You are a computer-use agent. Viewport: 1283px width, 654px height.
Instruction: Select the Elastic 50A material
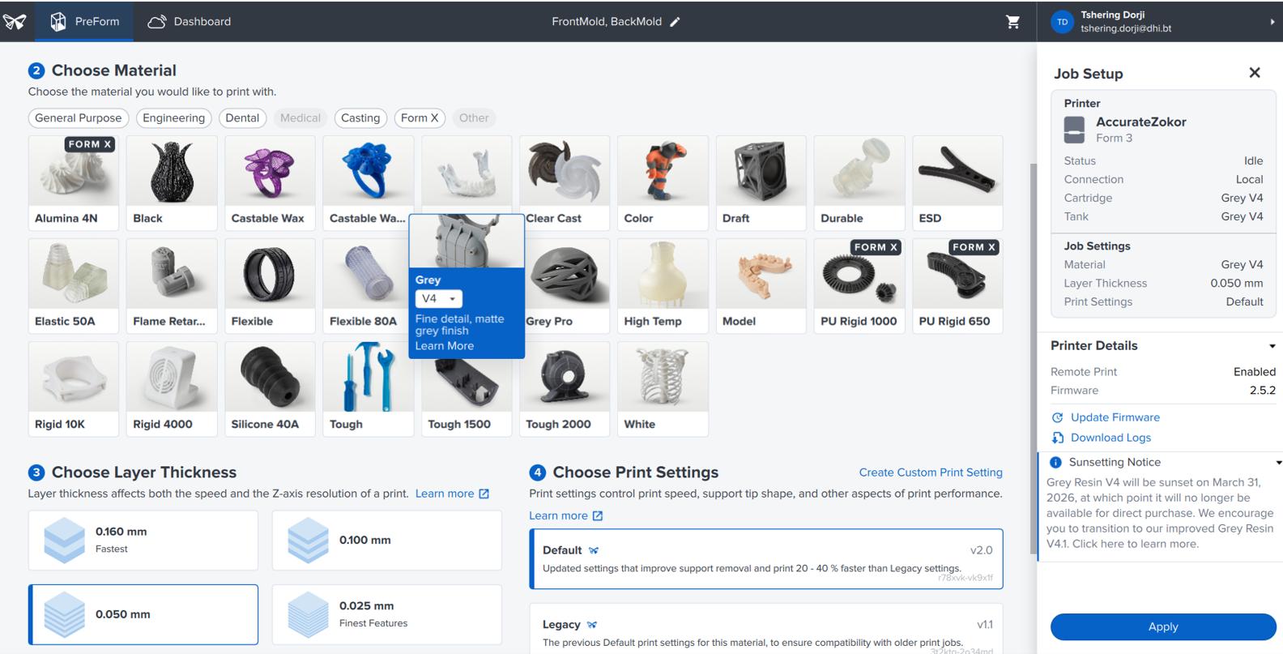click(74, 286)
